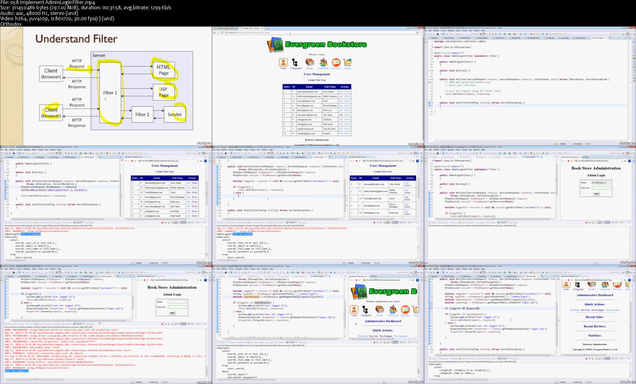Open Customers icon in Chrome bookstore page
Image resolution: width=636 pixels, height=384 pixels.
pos(323,63)
